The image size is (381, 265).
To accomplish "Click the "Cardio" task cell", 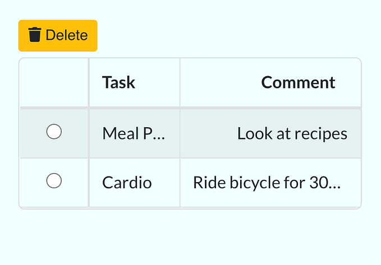I will tap(127, 183).
